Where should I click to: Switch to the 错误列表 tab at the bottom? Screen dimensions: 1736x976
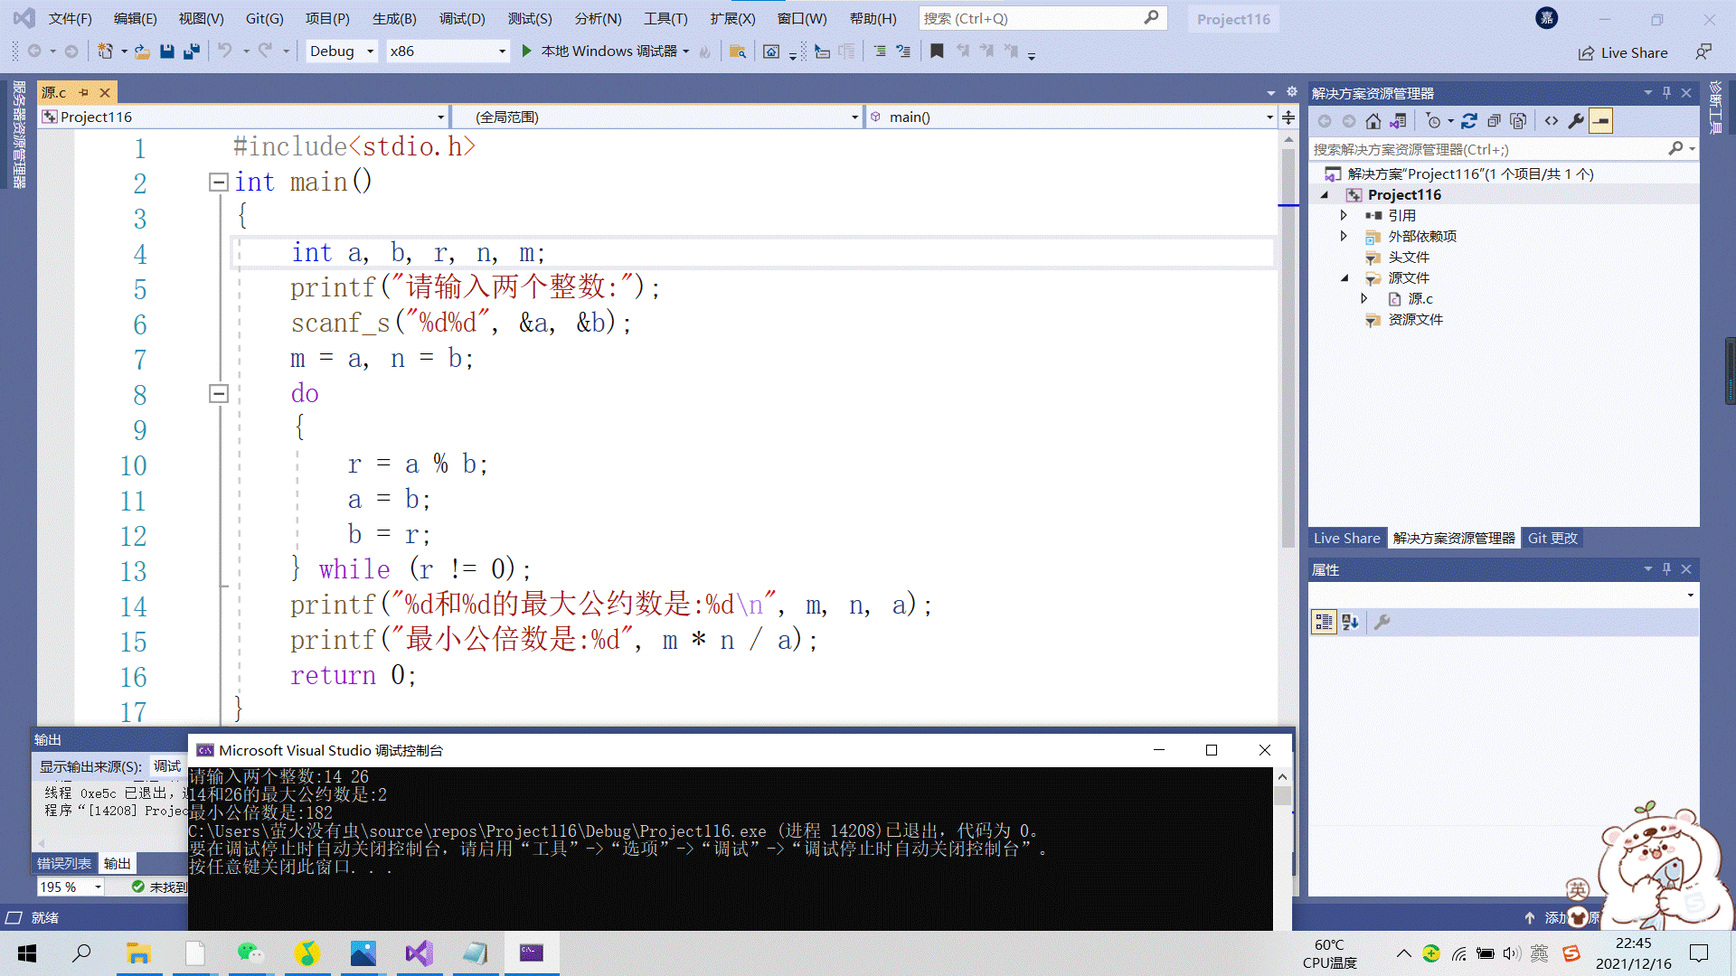[x=64, y=863]
